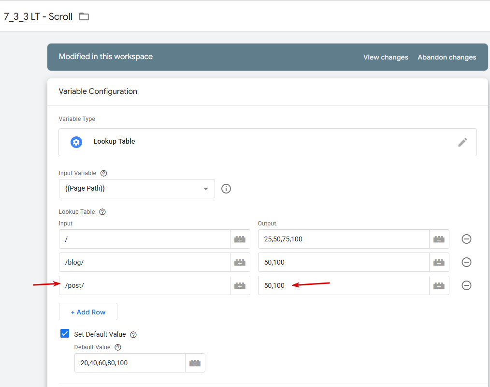Insert a variable in the 25,50,75,100 output field

[x=439, y=239]
